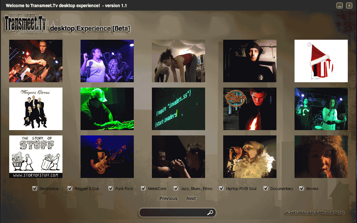This screenshot has height=223, width=357.
Task: Go to the Next page
Action: tap(191, 199)
